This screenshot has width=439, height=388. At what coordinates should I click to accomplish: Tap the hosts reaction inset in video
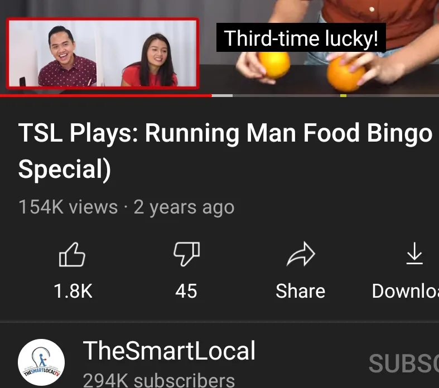pos(103,53)
